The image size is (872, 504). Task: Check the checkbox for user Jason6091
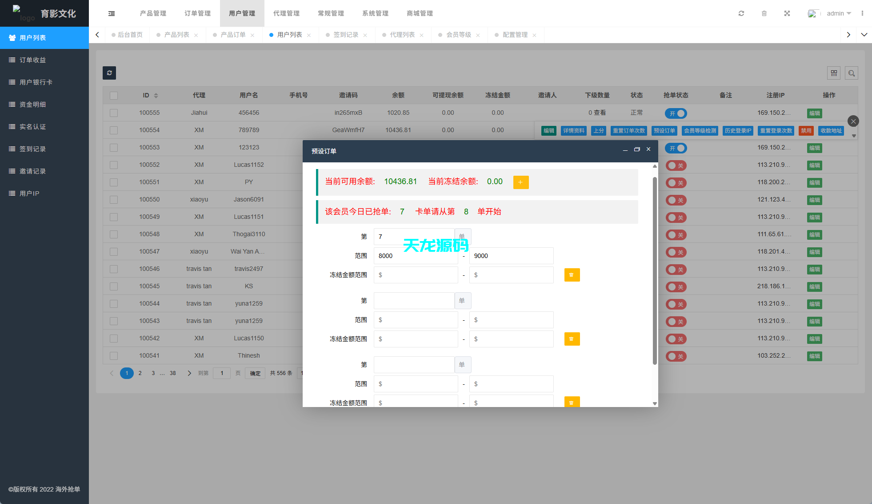coord(113,199)
